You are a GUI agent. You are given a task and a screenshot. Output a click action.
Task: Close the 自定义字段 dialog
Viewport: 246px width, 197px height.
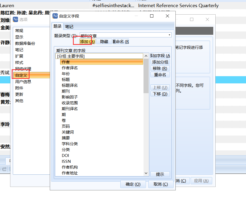[167, 16]
